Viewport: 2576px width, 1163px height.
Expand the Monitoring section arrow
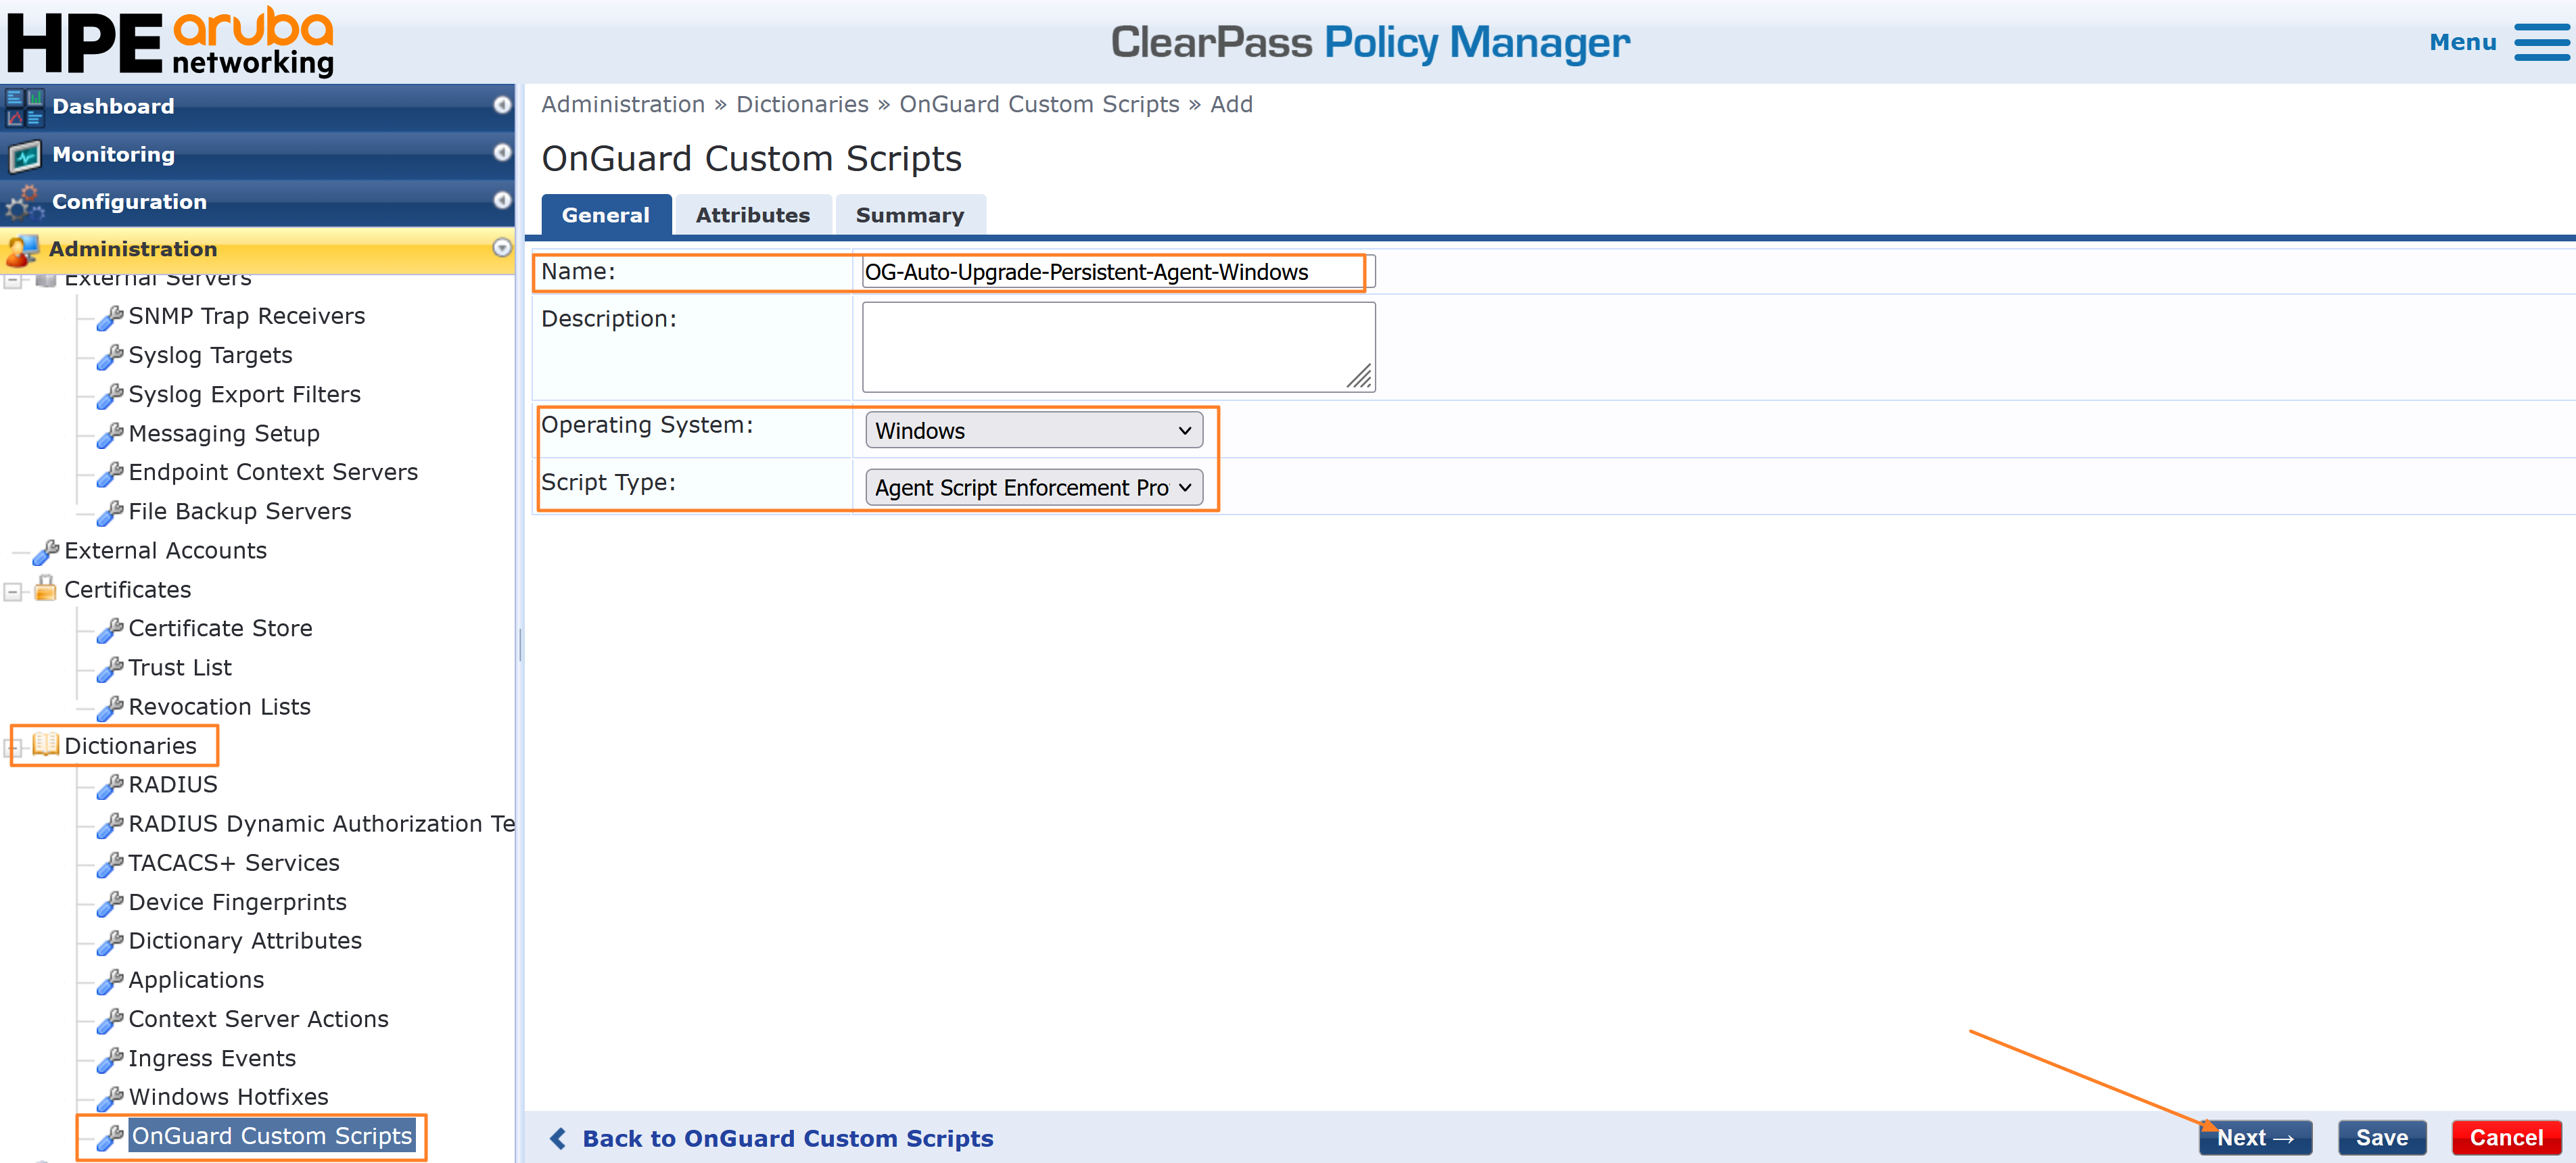pos(502,152)
